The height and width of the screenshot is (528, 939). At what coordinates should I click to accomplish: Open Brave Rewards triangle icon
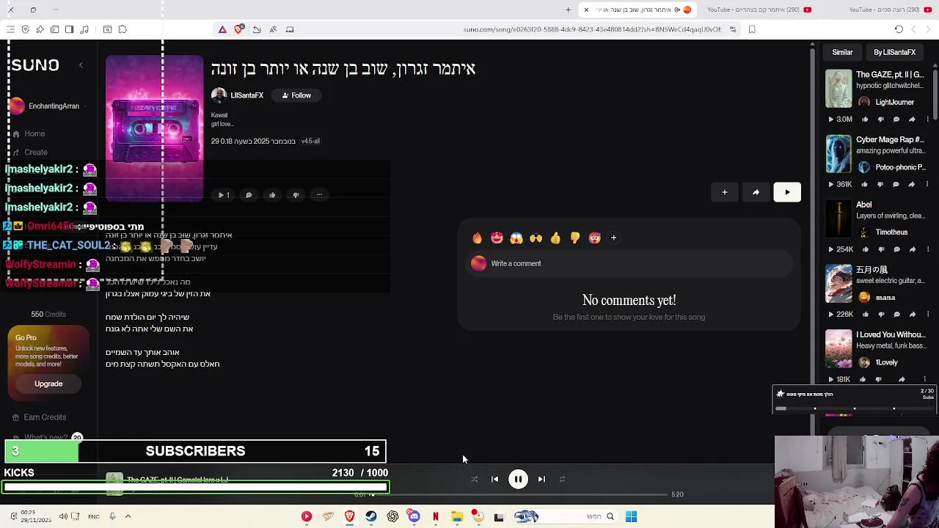(x=222, y=29)
